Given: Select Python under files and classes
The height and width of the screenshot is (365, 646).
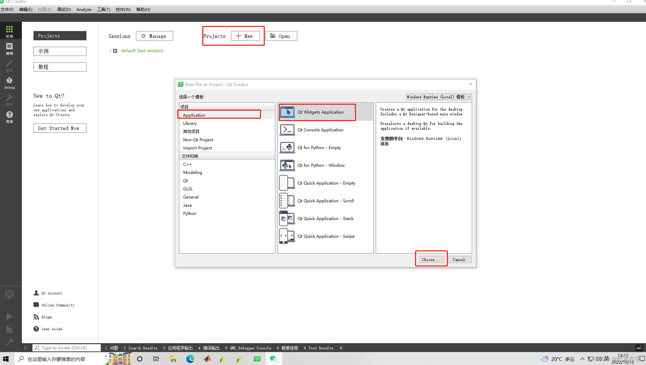Looking at the screenshot, I should (227, 213).
